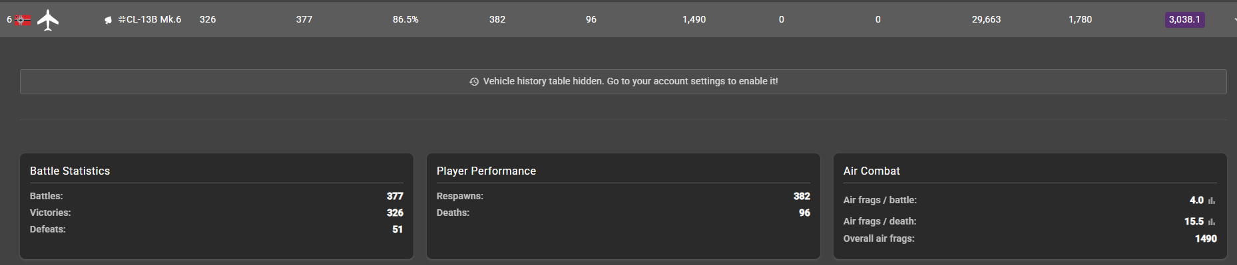1237x265 pixels.
Task: Click the white airplane vehicle-type icon
Action: point(48,20)
